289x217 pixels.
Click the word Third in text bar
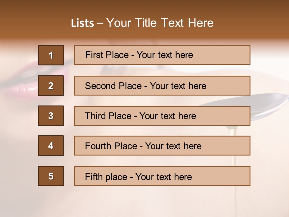(x=96, y=116)
